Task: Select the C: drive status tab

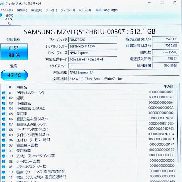Action: (9, 19)
